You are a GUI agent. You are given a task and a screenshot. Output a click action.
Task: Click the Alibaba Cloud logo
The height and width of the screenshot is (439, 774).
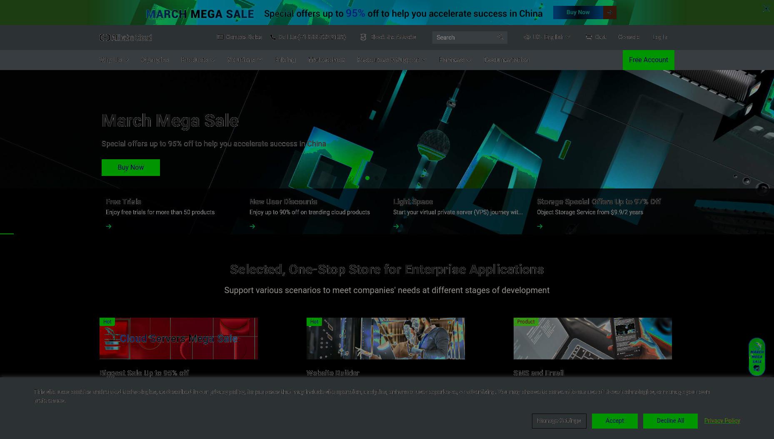[126, 38]
